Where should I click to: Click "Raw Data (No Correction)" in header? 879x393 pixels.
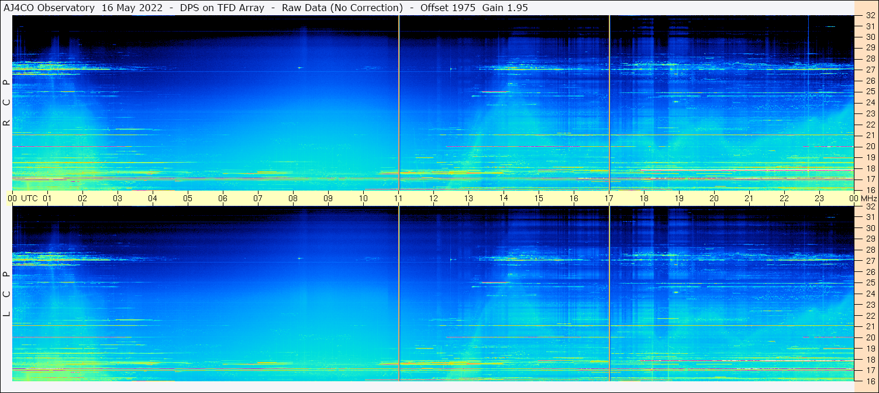342,8
